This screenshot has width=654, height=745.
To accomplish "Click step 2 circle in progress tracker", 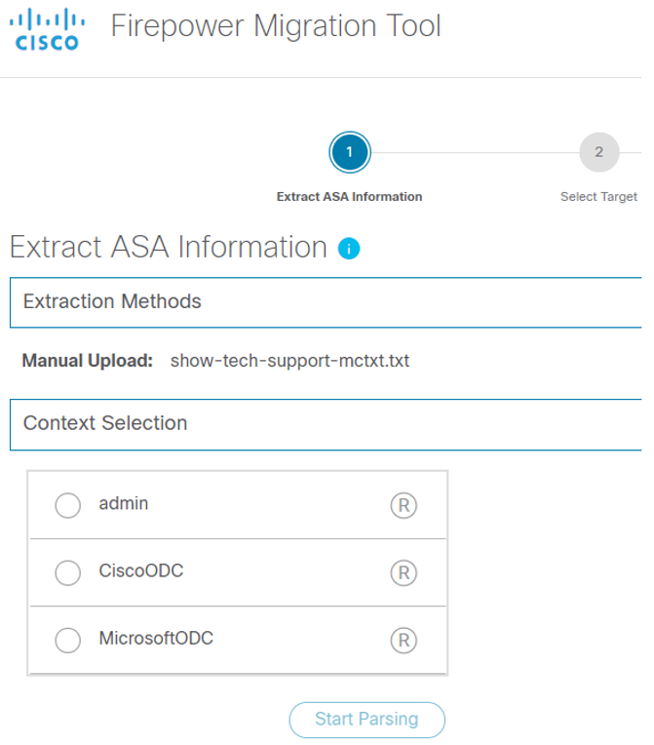I will tap(598, 152).
